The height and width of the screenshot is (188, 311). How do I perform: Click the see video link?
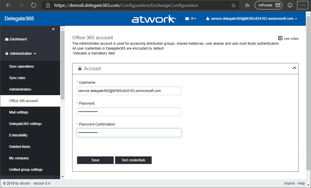(288, 38)
